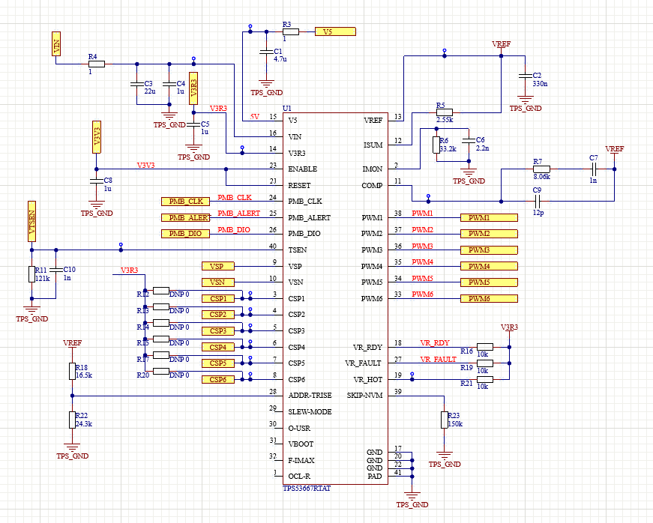The width and height of the screenshot is (653, 523).
Task: Select resistor R7 8.06k
Action: point(541,169)
